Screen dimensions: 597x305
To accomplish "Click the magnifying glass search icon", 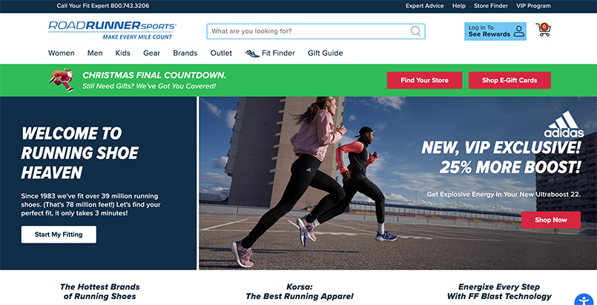I will (x=415, y=31).
